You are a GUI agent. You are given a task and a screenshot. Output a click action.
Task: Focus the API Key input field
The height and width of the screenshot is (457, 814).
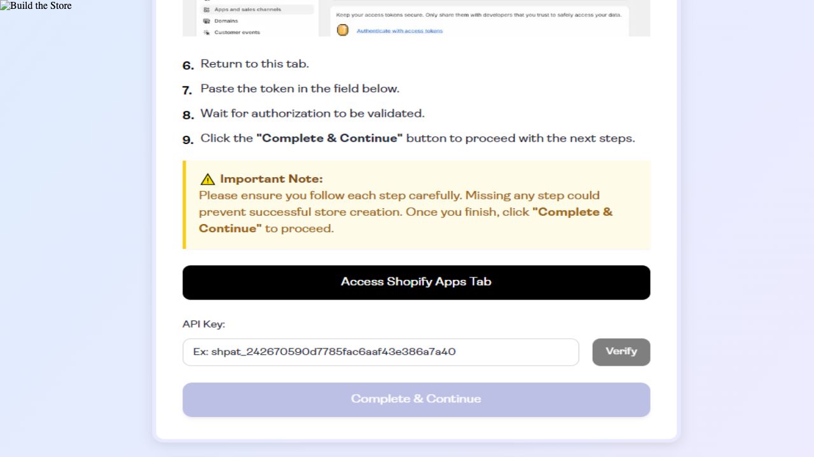point(380,352)
